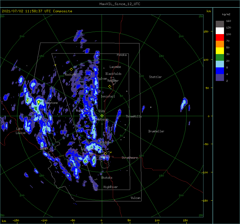Click the Vulcan label
Viewport: 240px width, 224px height.
tap(136, 198)
